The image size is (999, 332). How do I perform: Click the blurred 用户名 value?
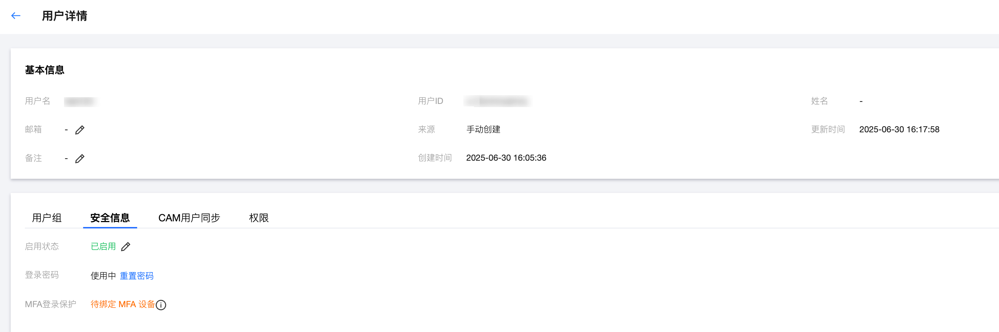[x=81, y=101]
